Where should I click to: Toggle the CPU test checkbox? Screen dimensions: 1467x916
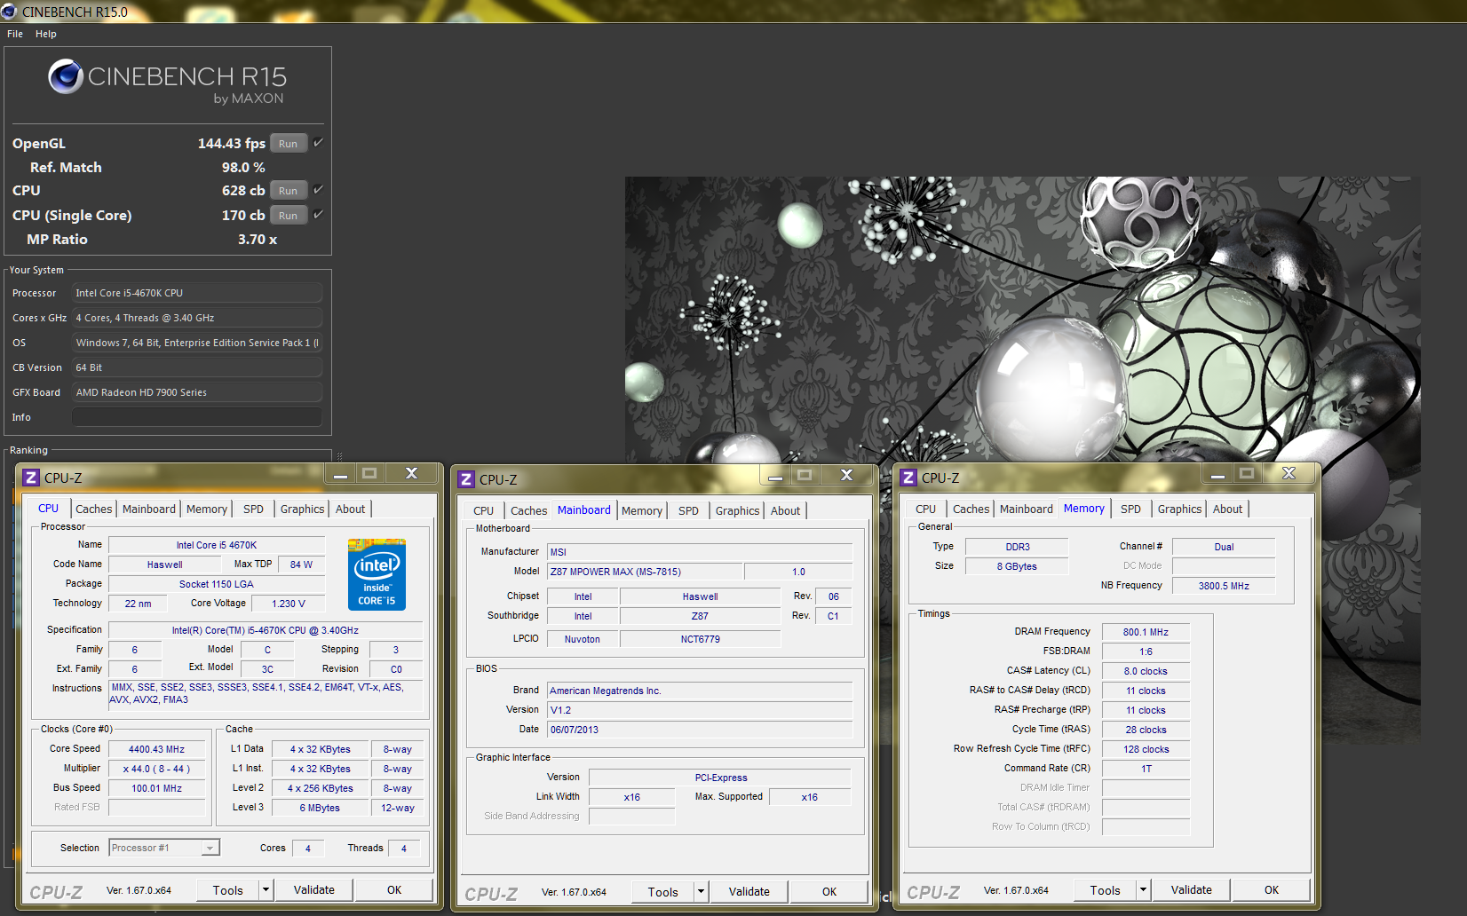(x=318, y=189)
